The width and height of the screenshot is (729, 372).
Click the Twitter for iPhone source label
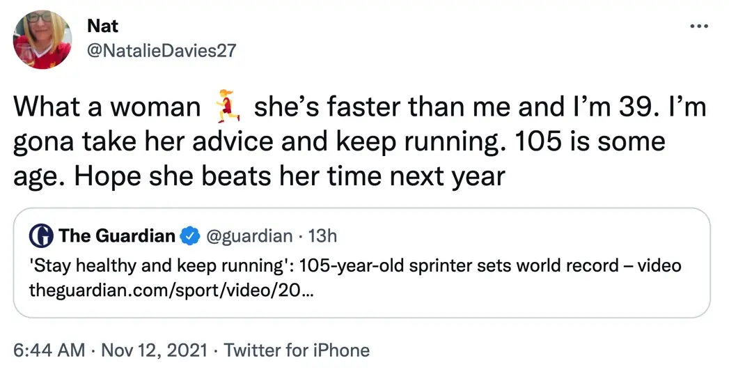[x=297, y=350]
